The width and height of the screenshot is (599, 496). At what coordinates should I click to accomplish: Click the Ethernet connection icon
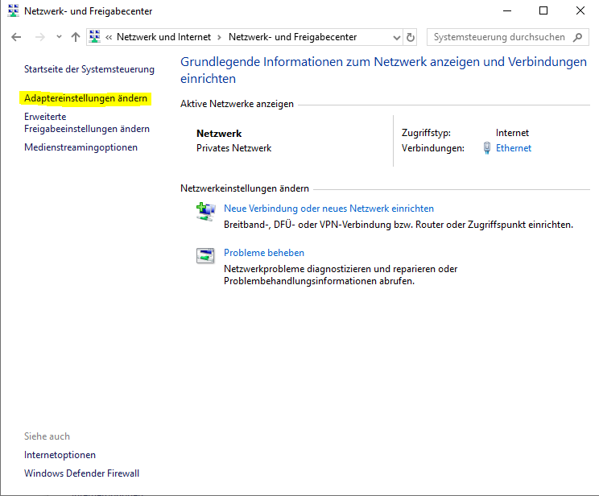click(x=487, y=148)
